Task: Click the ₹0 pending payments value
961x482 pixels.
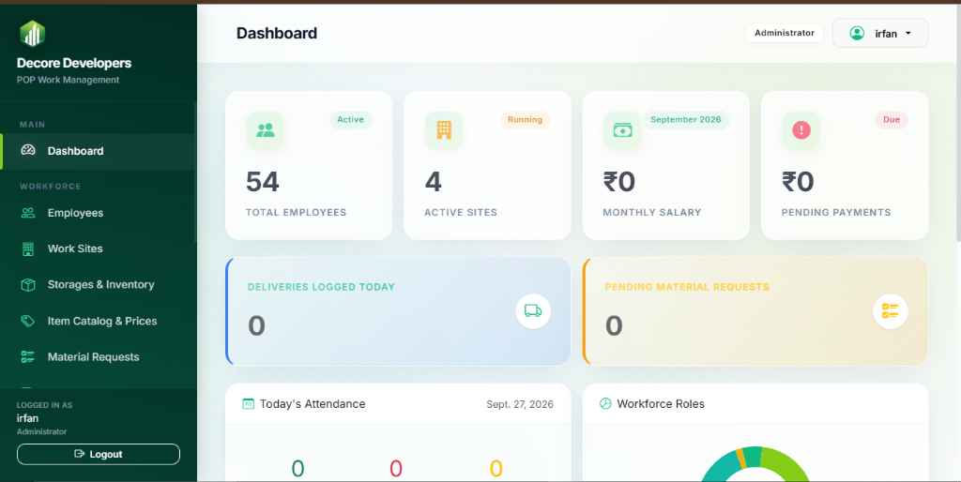Action: click(x=798, y=182)
